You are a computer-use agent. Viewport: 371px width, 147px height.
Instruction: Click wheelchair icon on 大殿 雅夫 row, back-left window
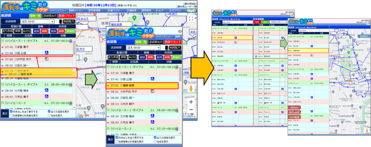click(47, 90)
